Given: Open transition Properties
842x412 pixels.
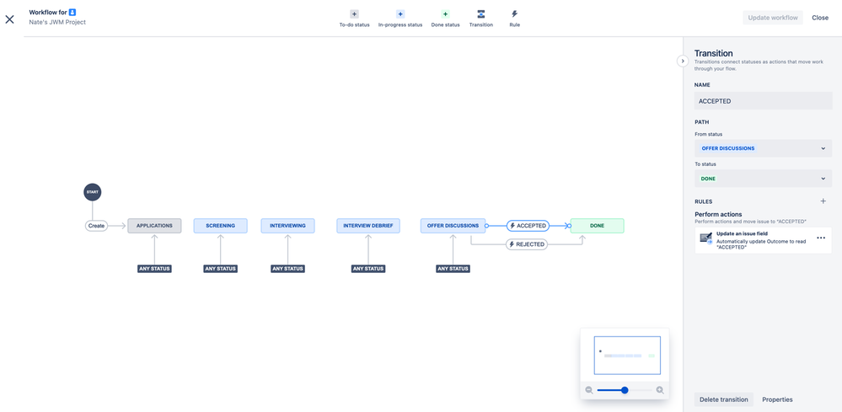Looking at the screenshot, I should click(x=777, y=399).
